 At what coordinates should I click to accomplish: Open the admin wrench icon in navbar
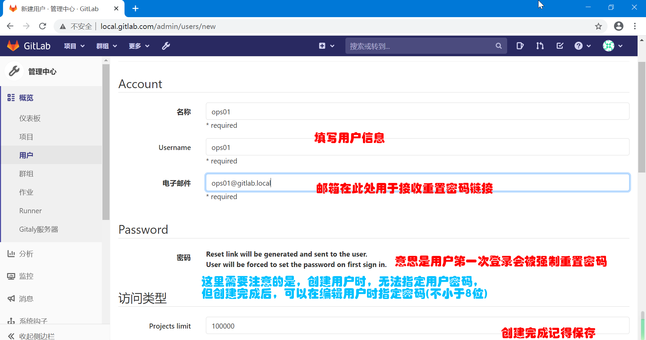click(166, 46)
